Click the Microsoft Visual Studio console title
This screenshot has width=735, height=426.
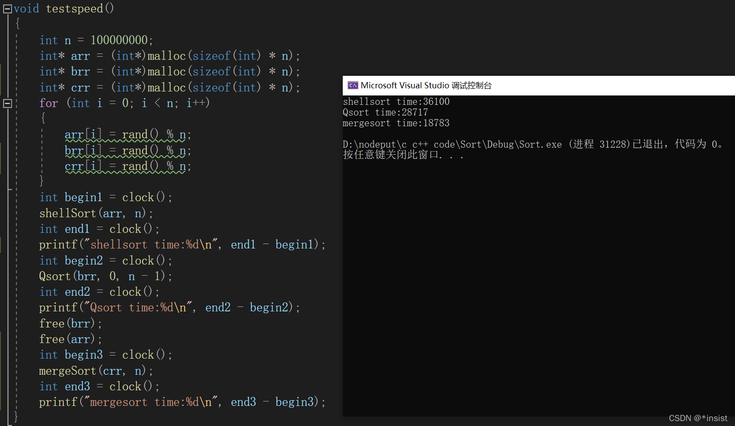click(x=426, y=85)
